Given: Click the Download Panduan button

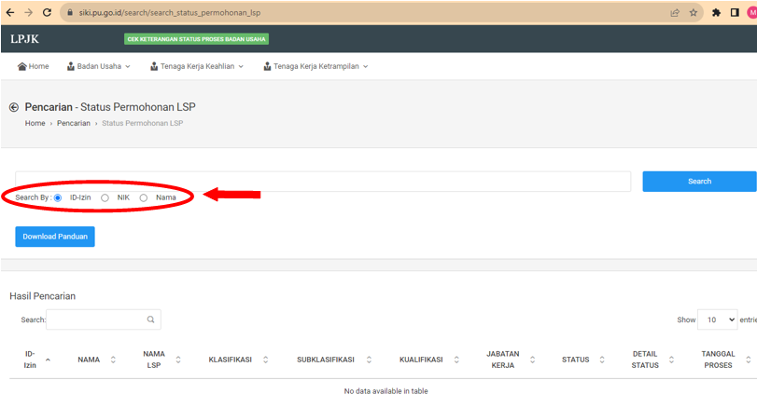Looking at the screenshot, I should pos(55,237).
